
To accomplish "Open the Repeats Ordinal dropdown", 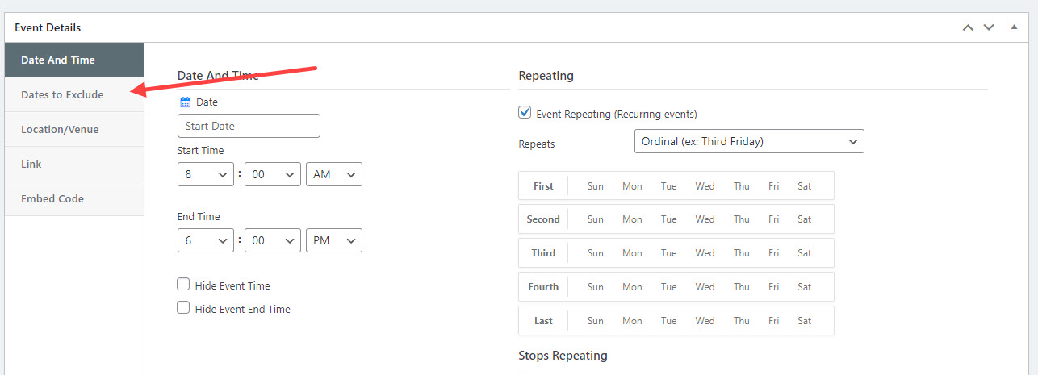I will (749, 141).
